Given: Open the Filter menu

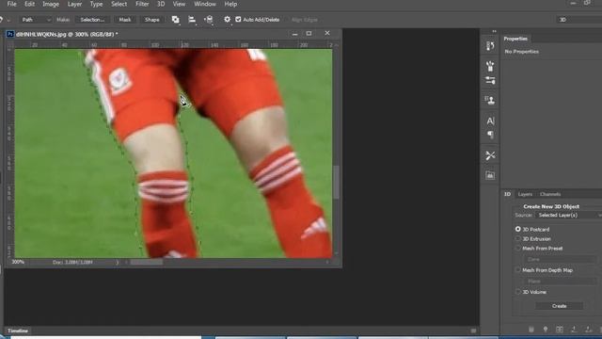Looking at the screenshot, I should 142,4.
